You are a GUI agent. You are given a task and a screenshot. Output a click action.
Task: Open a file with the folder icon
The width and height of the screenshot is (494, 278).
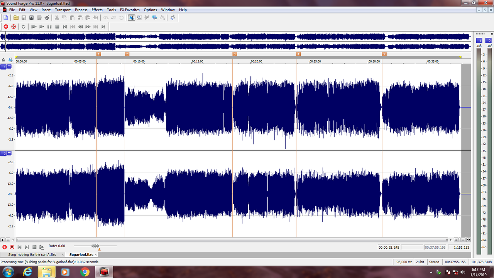click(16, 17)
